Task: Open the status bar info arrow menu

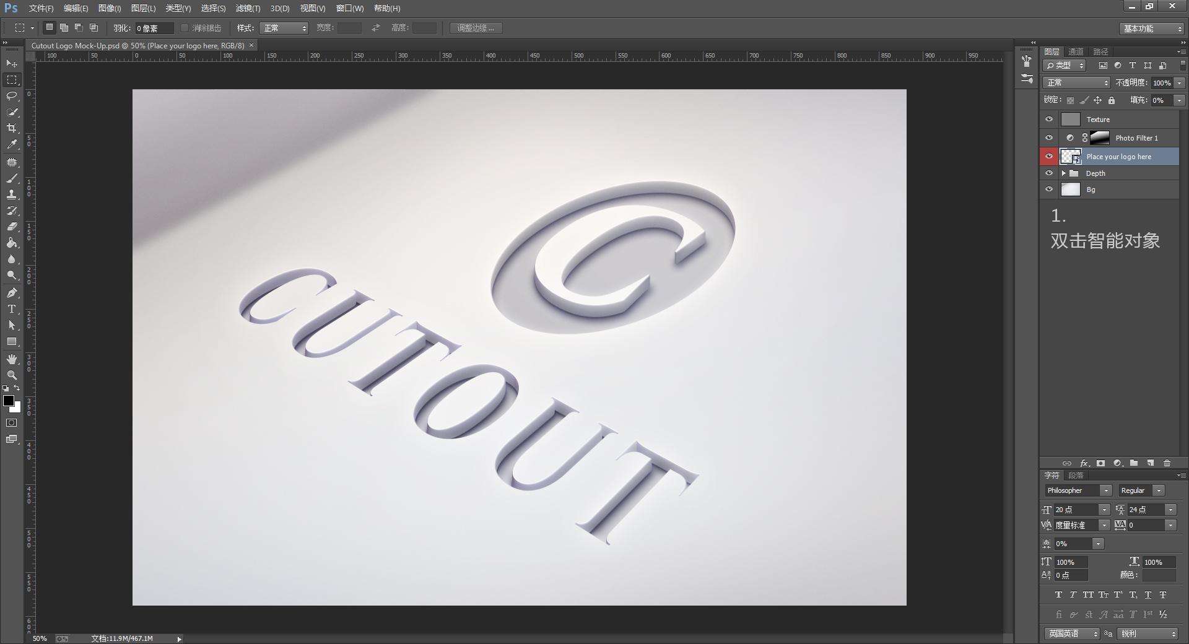Action: click(x=180, y=638)
